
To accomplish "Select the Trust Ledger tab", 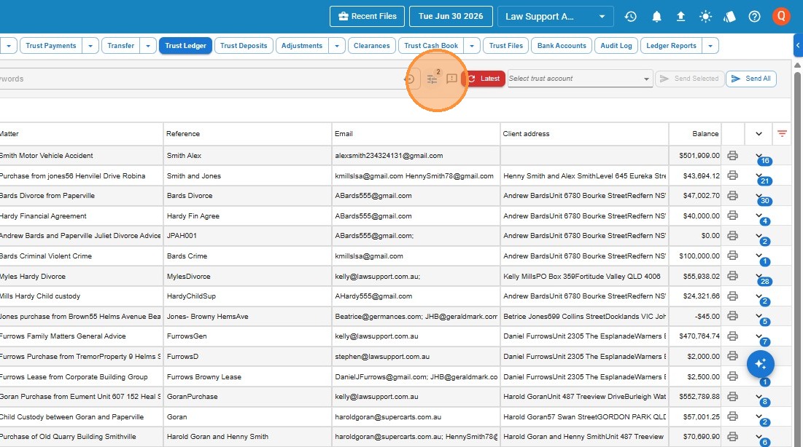I will [185, 46].
